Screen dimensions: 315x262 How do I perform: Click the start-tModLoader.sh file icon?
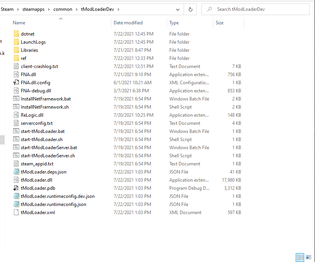[16, 139]
